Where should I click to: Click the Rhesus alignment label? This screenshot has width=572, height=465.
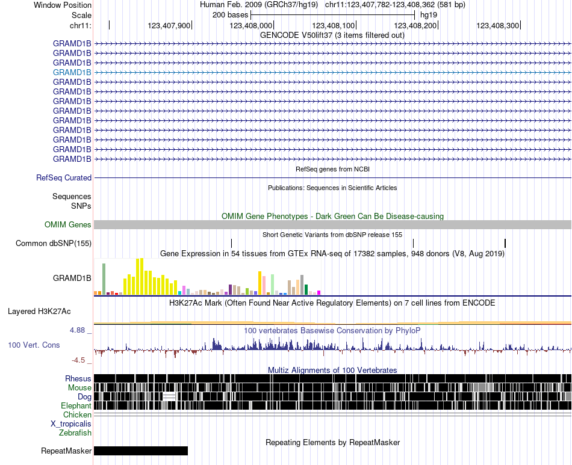point(78,379)
